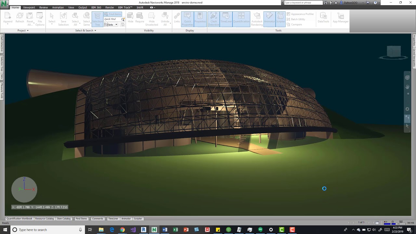
Task: Toggle the Quantification tool window
Action: [x=241, y=19]
